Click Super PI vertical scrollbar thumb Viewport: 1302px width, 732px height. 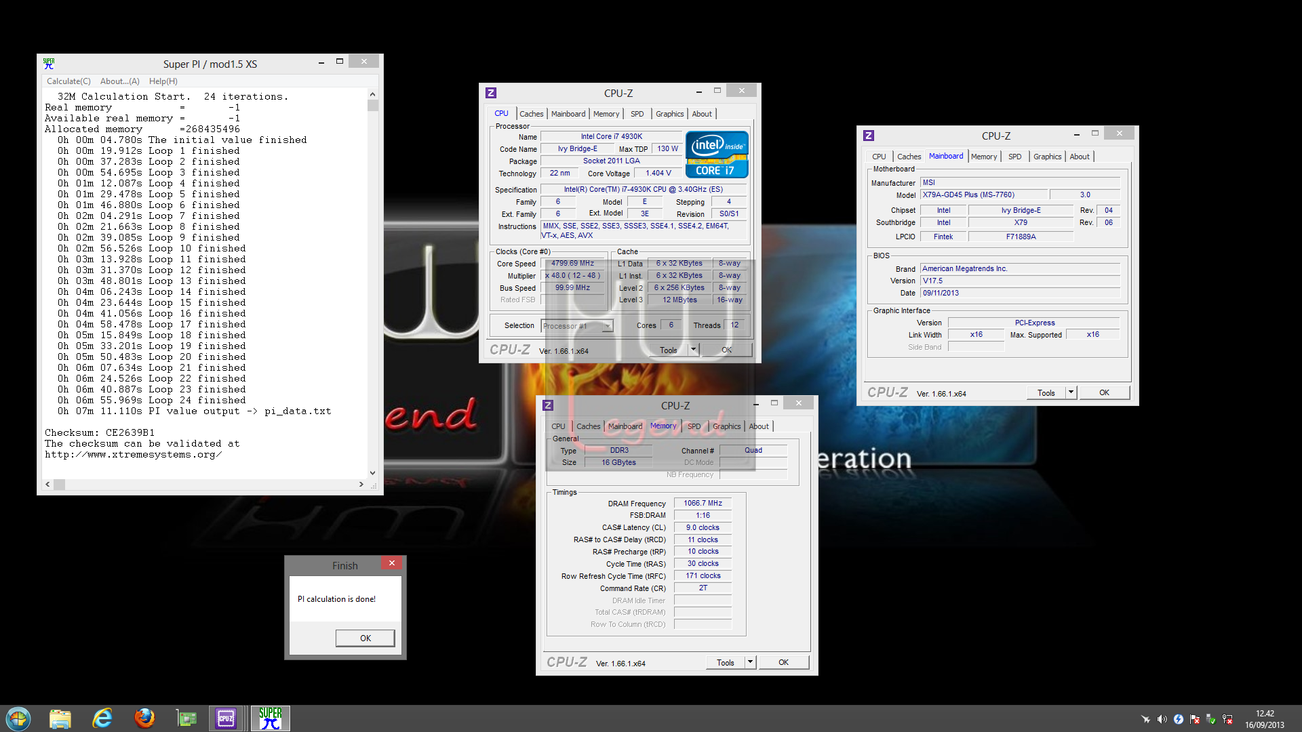coord(372,105)
